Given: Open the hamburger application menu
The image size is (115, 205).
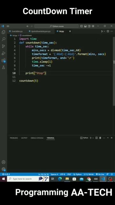Looking at the screenshot, I should click(8, 26).
